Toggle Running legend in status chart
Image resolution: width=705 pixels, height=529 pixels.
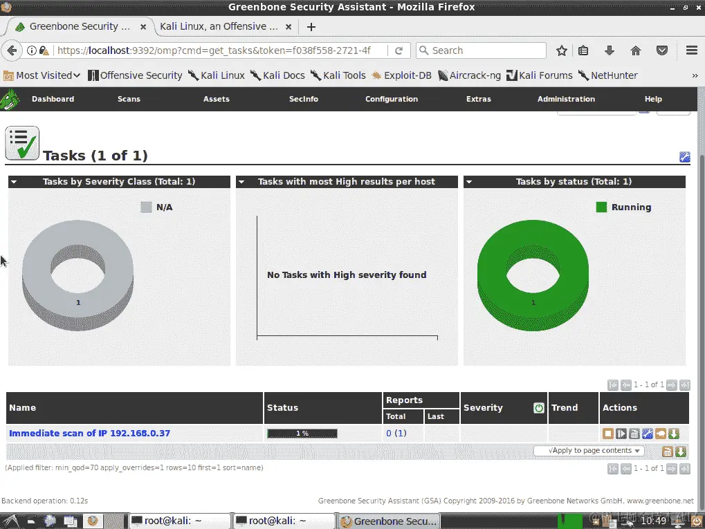point(623,207)
